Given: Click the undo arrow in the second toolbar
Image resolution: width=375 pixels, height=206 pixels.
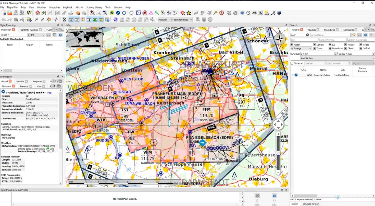Looking at the screenshot, I should (4, 19).
